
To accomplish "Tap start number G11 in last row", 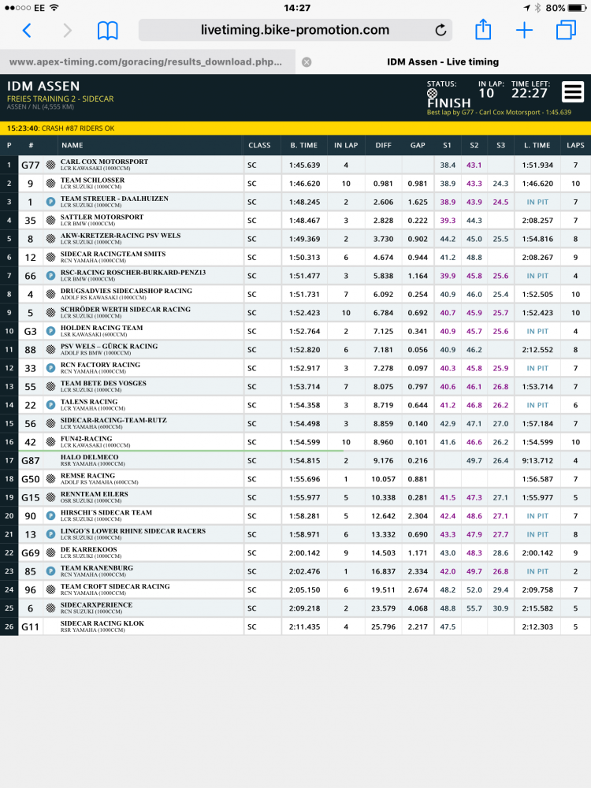I will point(30,626).
